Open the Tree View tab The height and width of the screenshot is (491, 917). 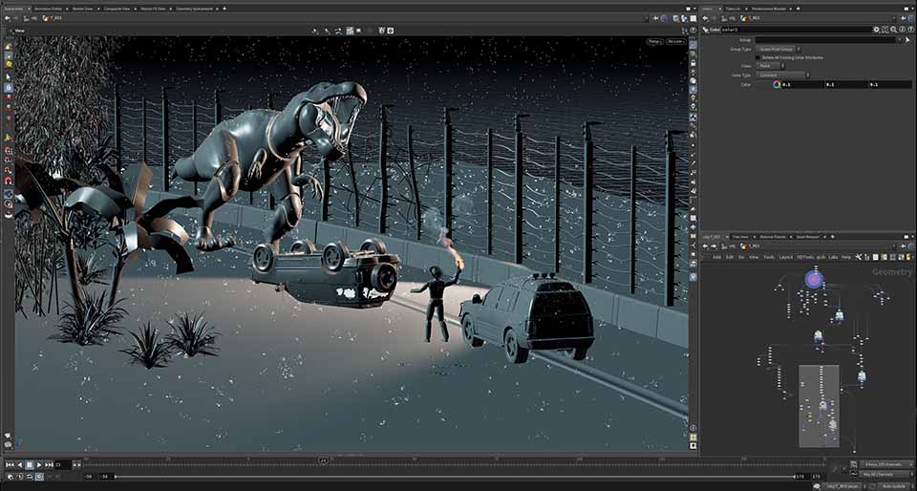click(740, 237)
